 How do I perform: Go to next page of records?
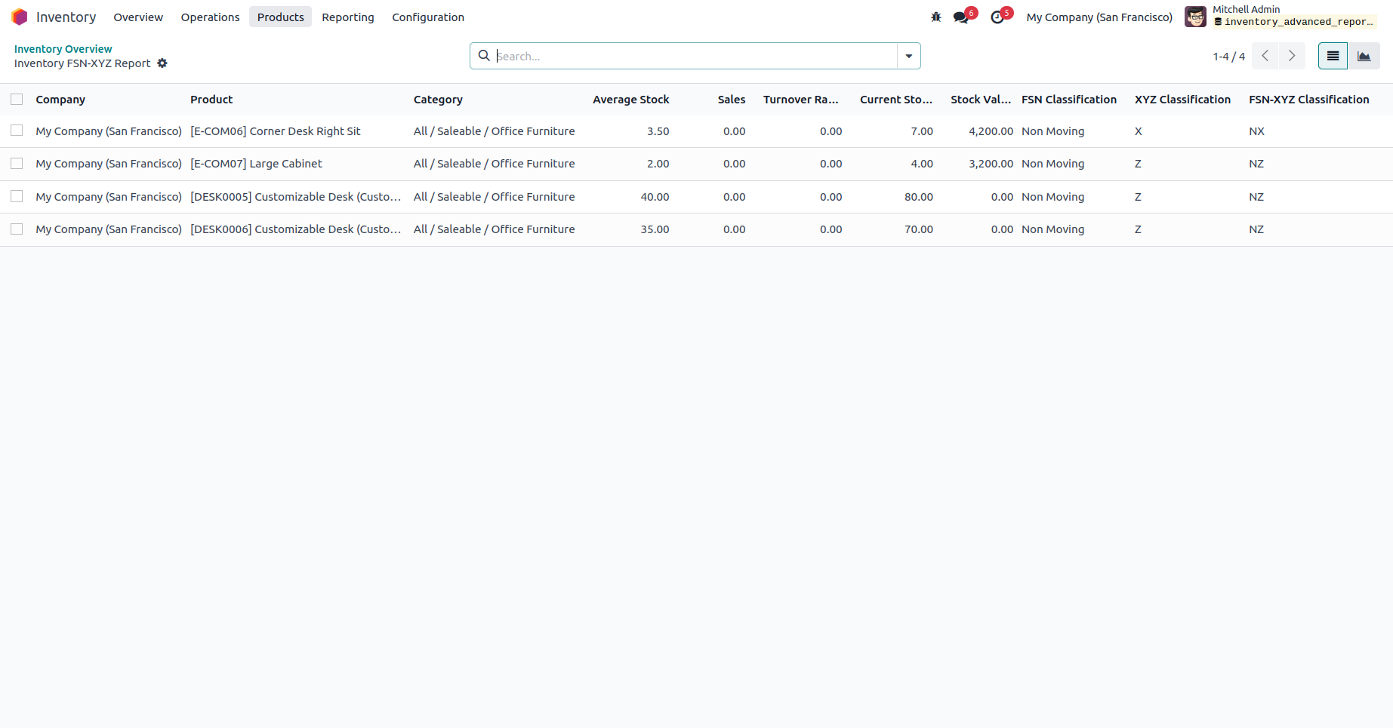click(1292, 56)
